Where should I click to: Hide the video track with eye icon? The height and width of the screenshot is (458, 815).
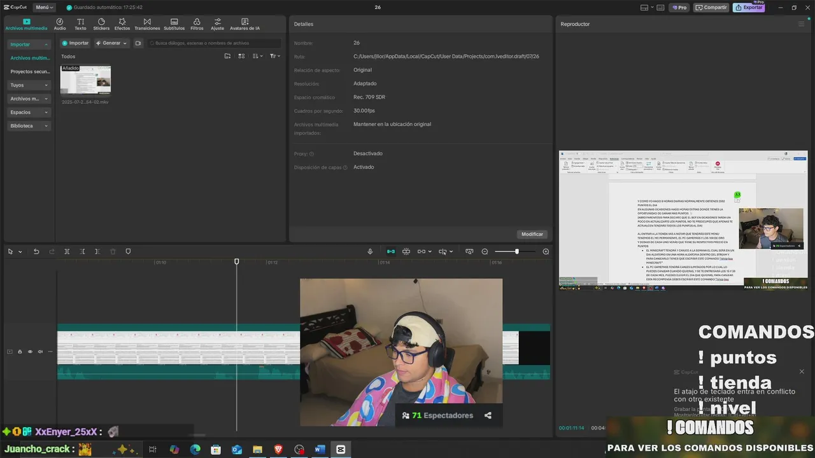30,352
